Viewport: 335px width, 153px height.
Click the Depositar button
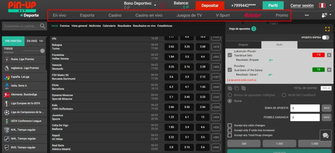[x=210, y=5]
